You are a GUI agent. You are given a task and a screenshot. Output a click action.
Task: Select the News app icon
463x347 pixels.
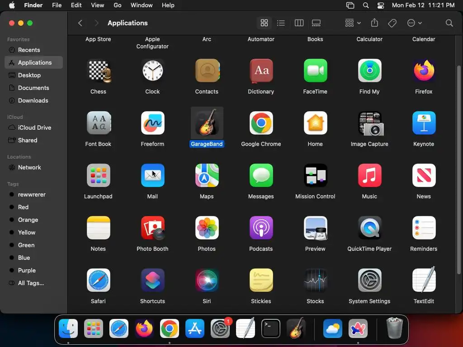(424, 176)
